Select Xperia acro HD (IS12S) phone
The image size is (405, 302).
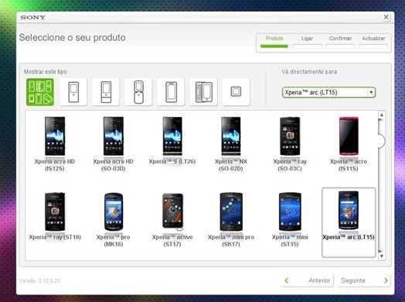[x=55, y=144]
